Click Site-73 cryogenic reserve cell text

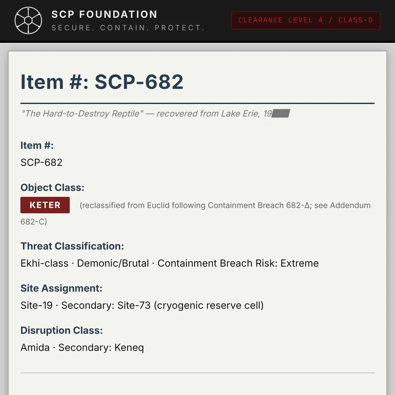pos(191,305)
